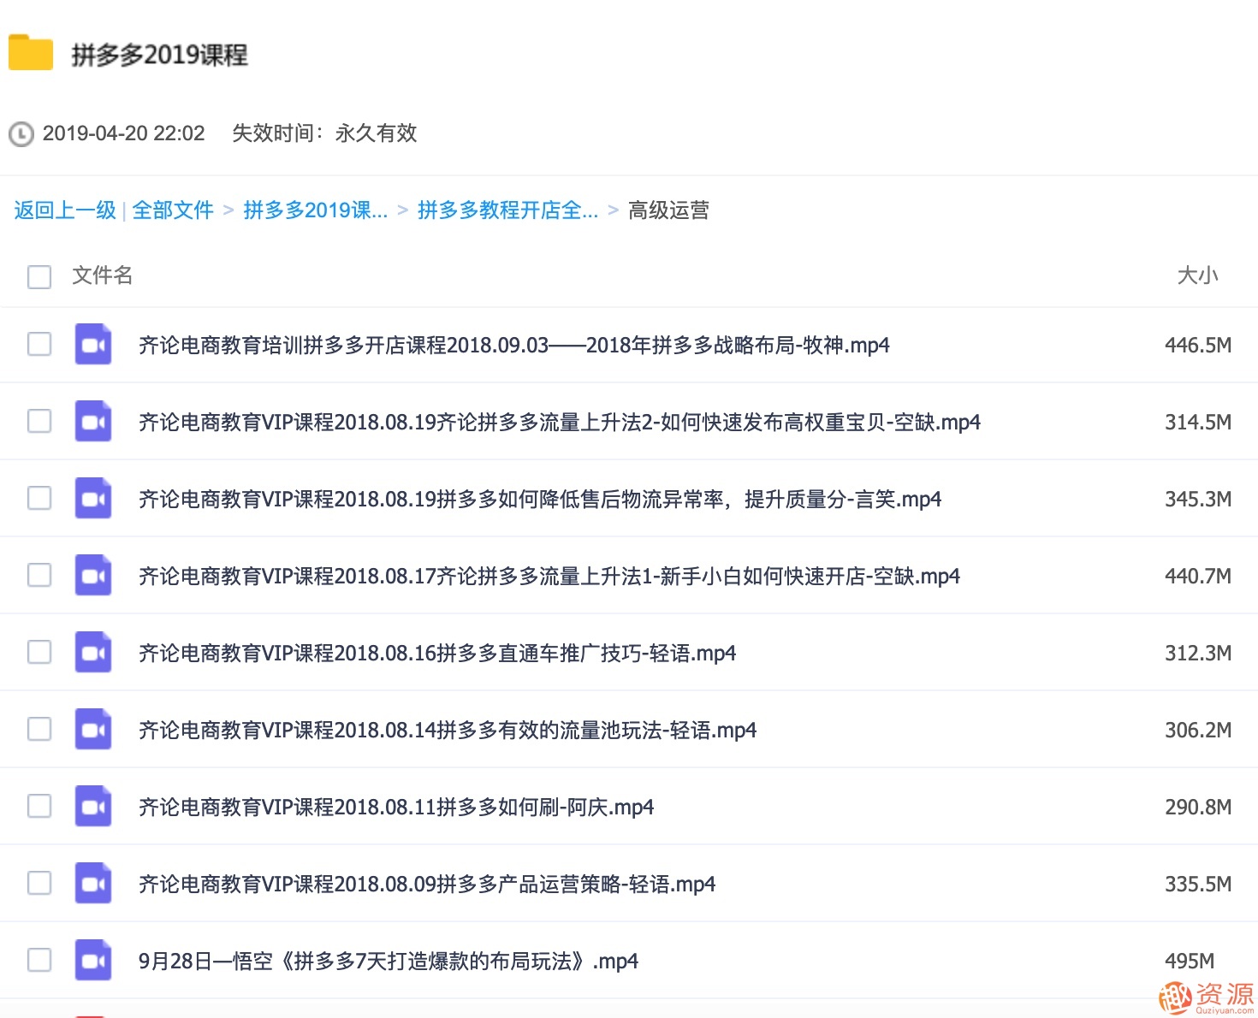Click the 312.3M size value

(1198, 654)
